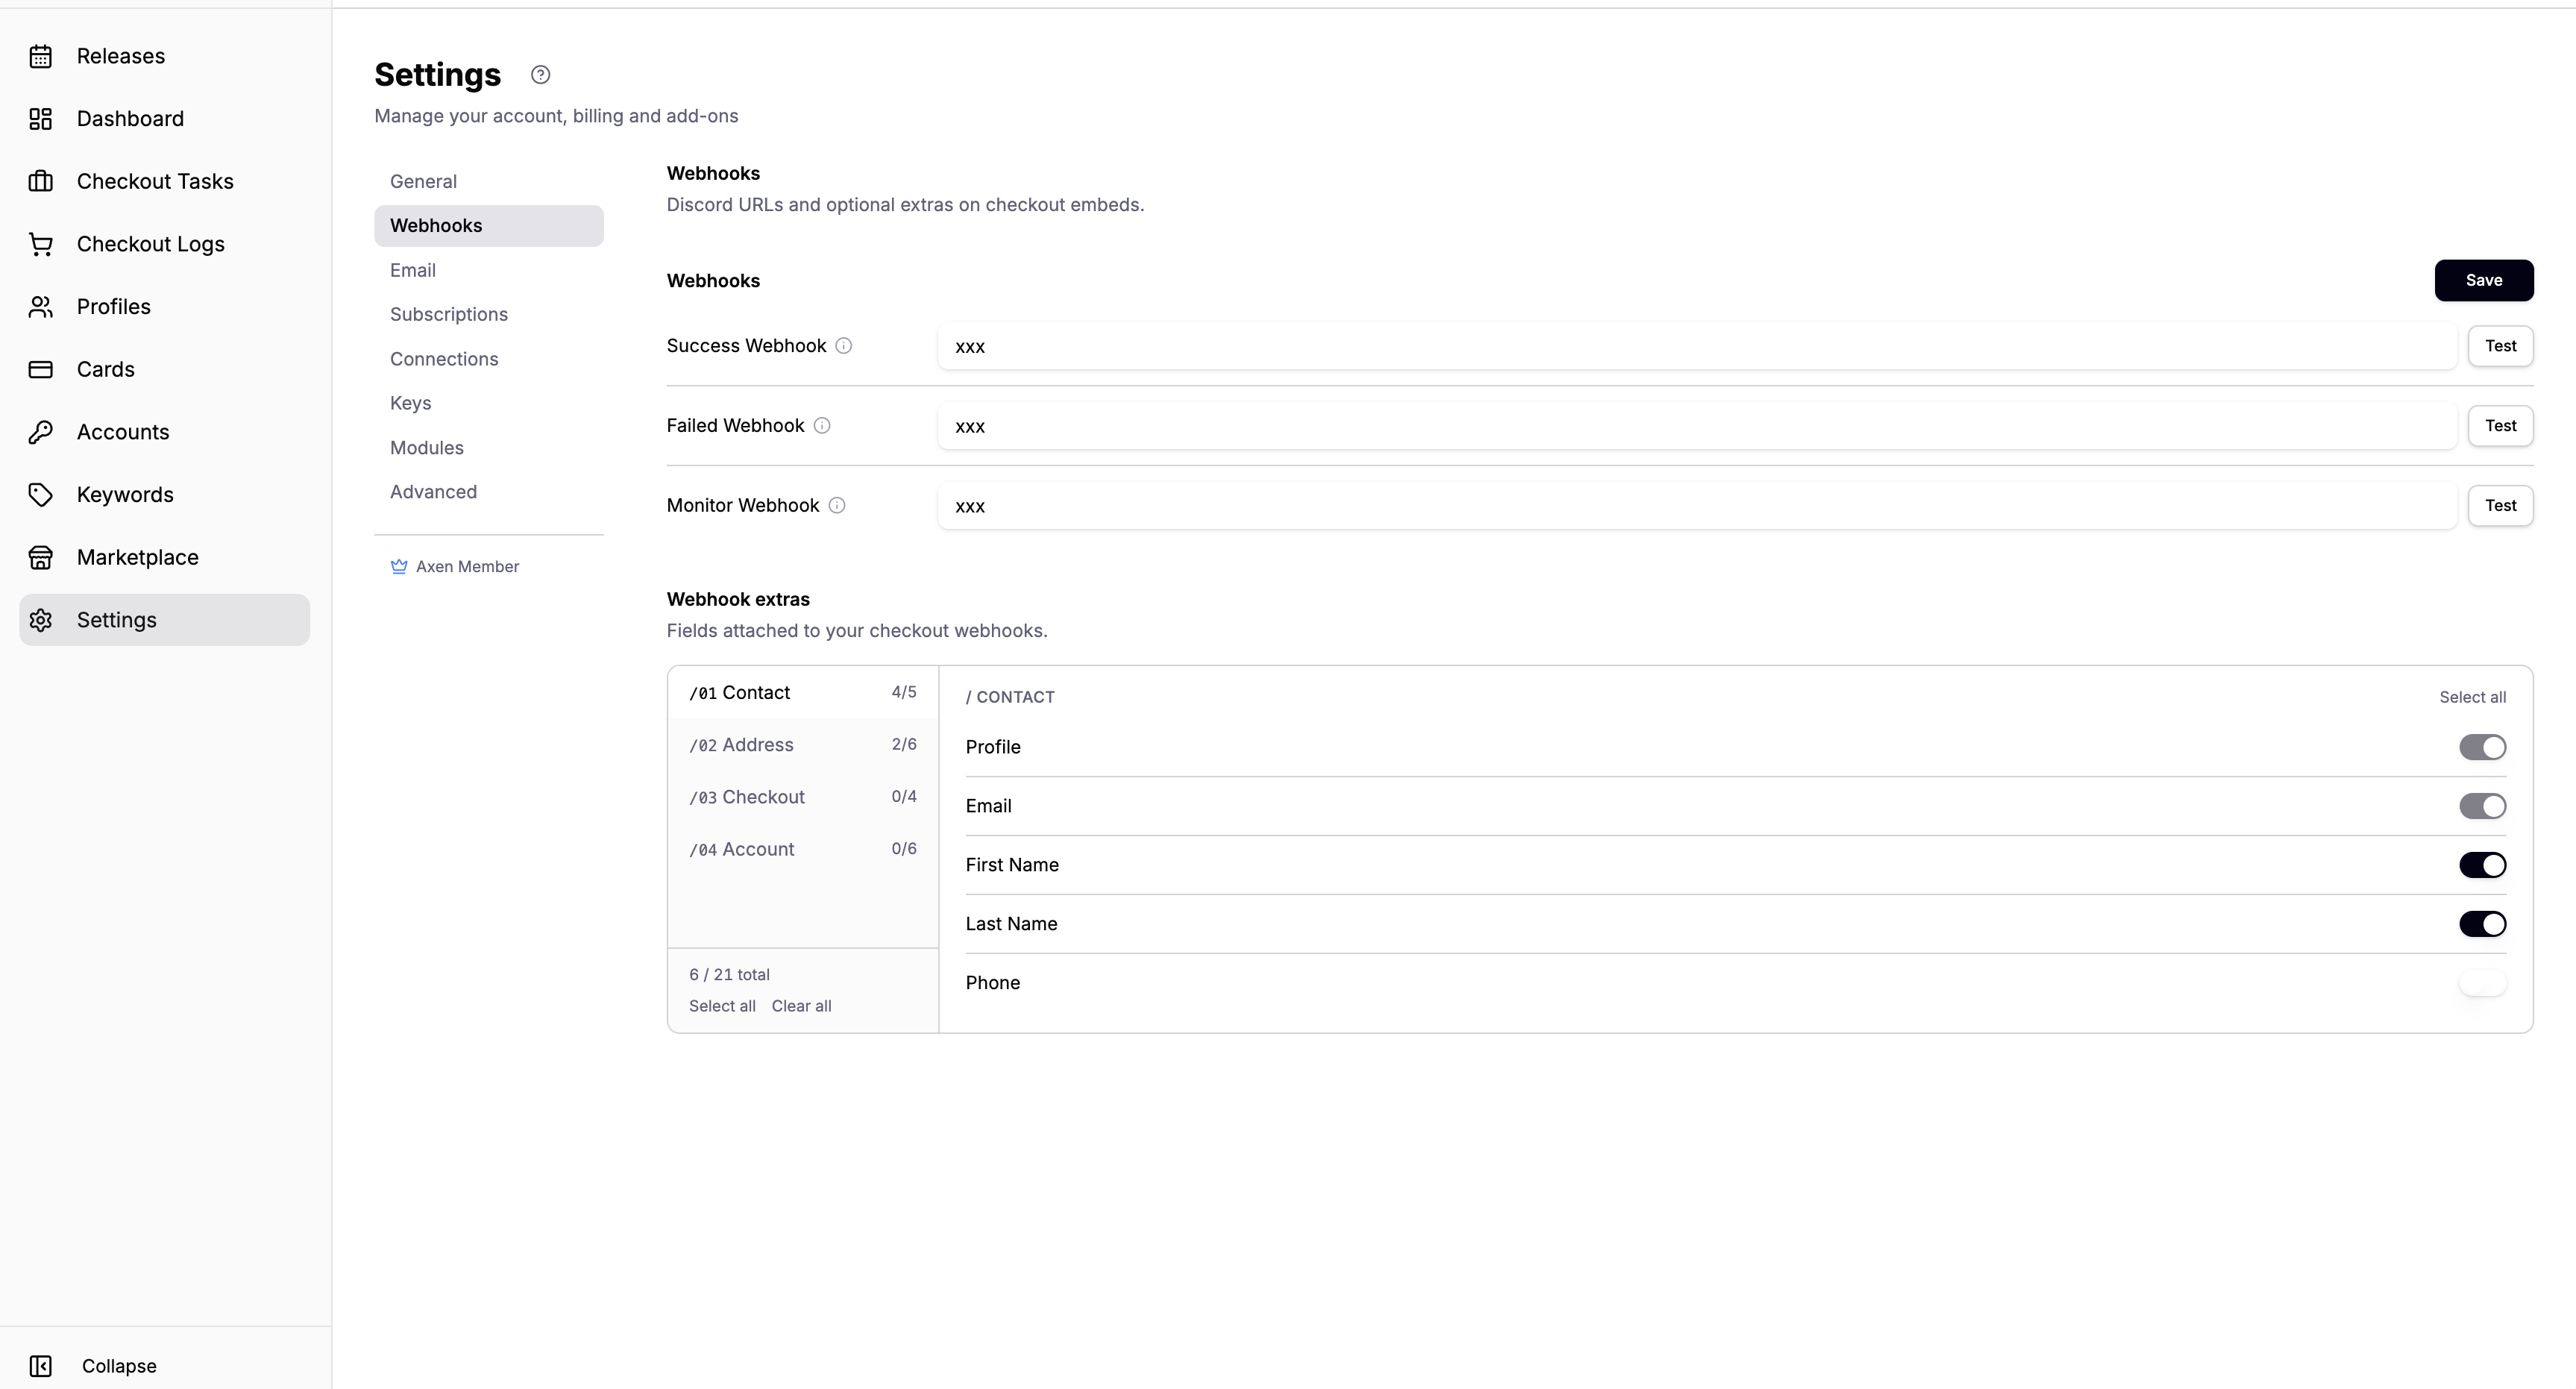Test the Monitor Webhook

[x=2500, y=506]
